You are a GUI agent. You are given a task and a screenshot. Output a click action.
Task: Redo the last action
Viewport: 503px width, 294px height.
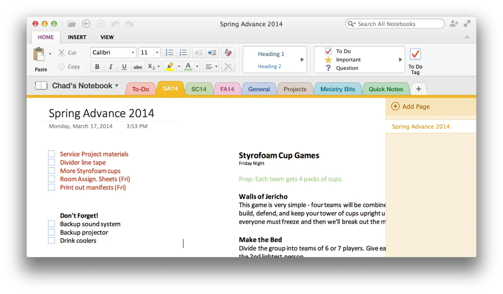[x=129, y=24]
